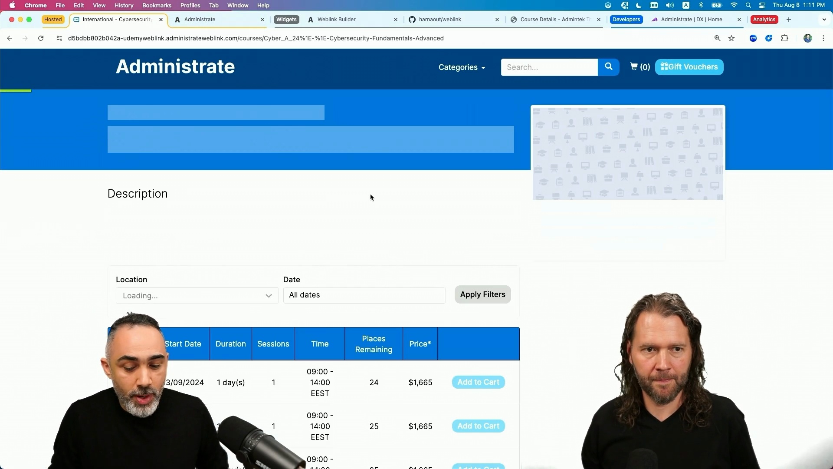
Task: Open Bluetooth status in the menu bar
Action: click(x=701, y=5)
